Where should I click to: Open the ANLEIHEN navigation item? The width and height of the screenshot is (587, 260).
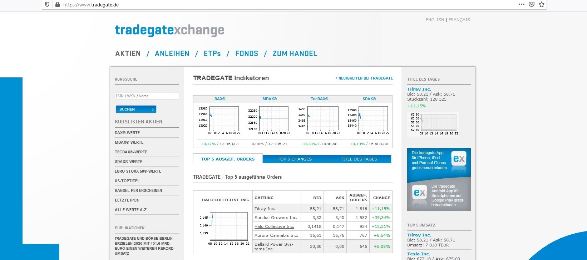[172, 53]
